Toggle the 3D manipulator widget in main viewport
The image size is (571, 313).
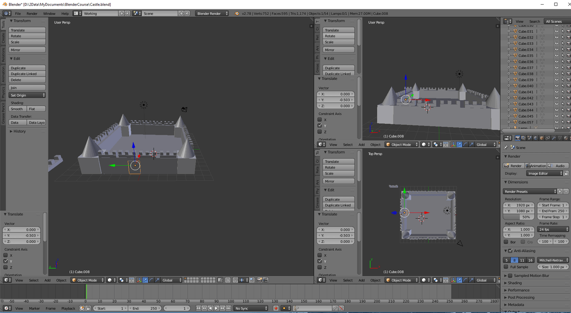click(139, 280)
